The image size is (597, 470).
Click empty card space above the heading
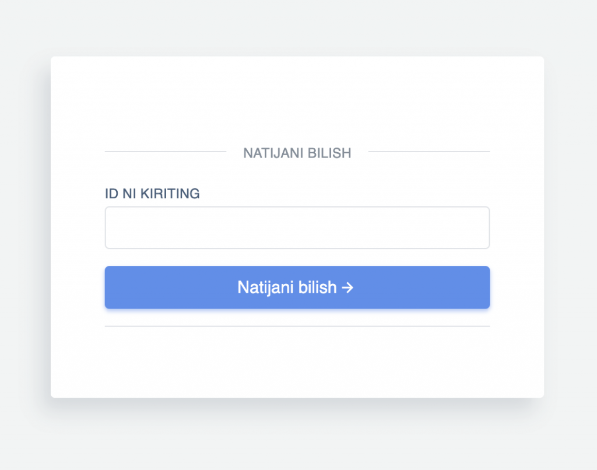coord(297,99)
